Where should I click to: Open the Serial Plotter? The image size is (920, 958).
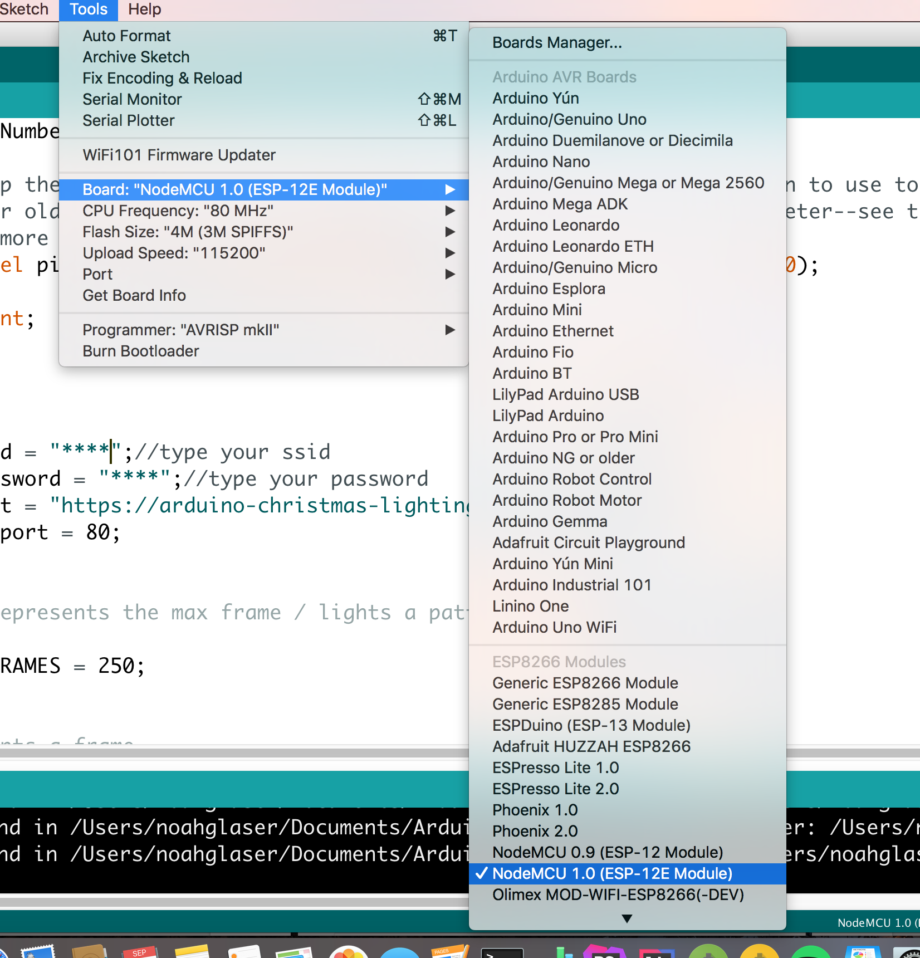click(264, 120)
